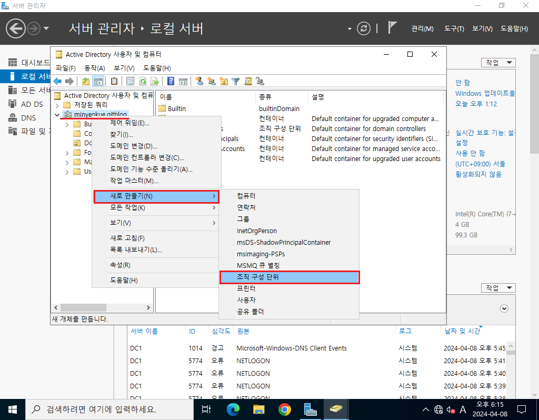Click the blue Back arrow in AD toolbar

coord(57,82)
